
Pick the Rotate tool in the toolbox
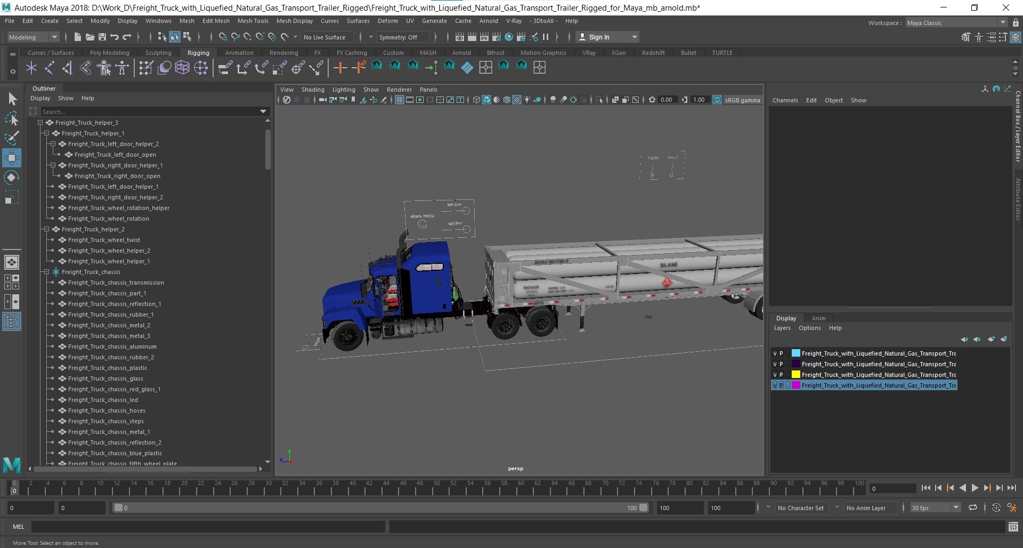12,178
